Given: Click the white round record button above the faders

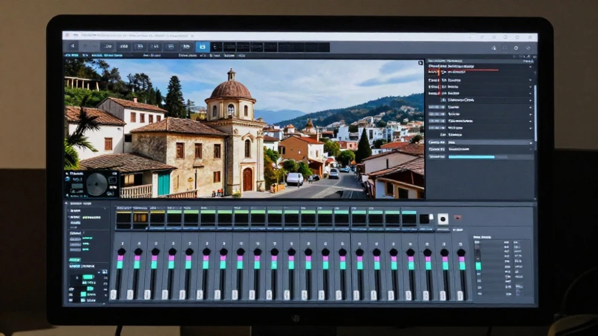Looking at the screenshot, I should tap(443, 219).
